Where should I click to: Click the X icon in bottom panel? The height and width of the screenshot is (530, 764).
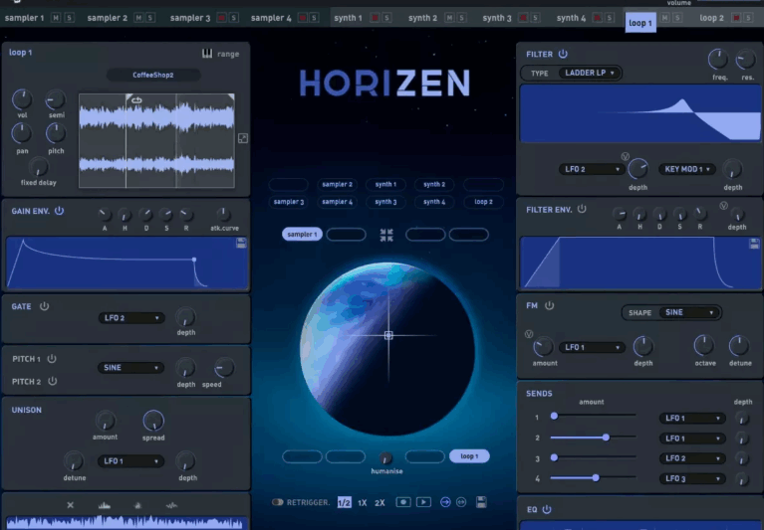point(70,505)
